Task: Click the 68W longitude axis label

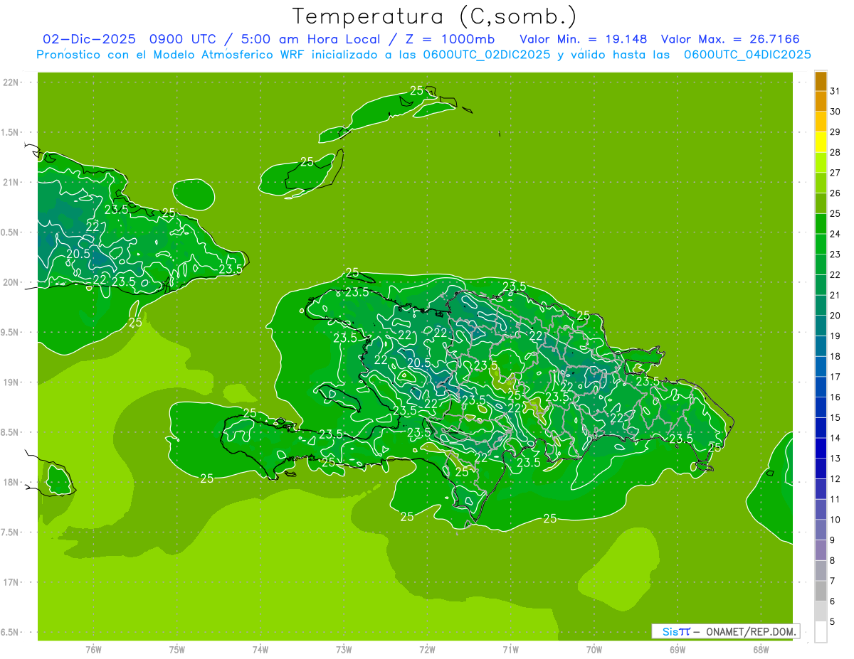Action: [760, 649]
